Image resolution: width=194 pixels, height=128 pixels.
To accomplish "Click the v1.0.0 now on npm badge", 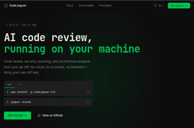I will (21, 25).
